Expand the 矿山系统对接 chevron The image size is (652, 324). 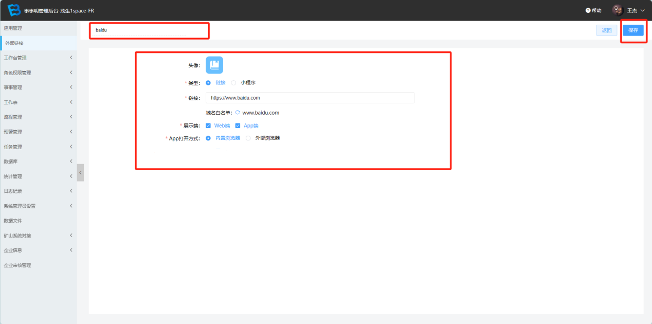coord(71,236)
